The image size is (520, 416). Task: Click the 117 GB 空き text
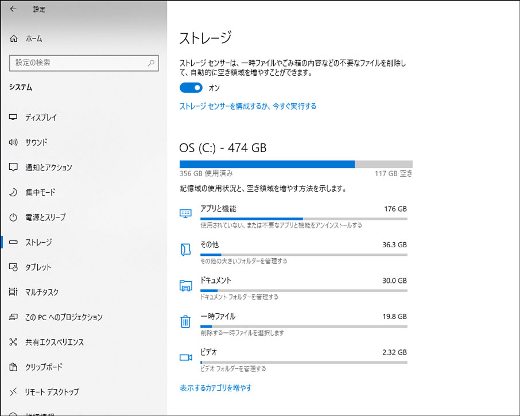click(394, 173)
